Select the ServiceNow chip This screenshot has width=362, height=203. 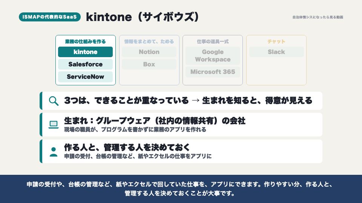point(86,77)
